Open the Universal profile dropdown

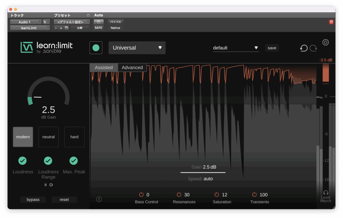[137, 48]
